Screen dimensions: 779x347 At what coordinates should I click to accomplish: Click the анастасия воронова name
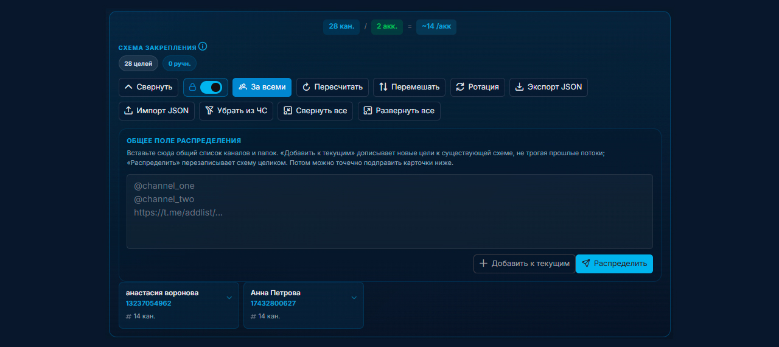(162, 293)
